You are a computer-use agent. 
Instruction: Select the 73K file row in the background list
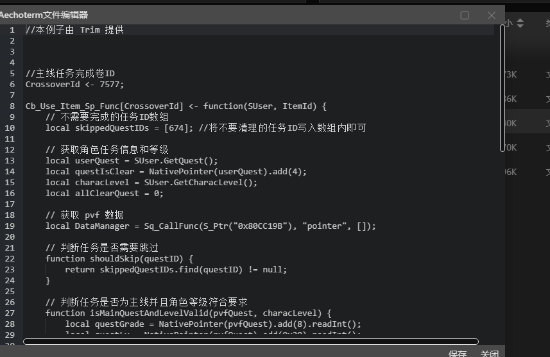coord(526,75)
